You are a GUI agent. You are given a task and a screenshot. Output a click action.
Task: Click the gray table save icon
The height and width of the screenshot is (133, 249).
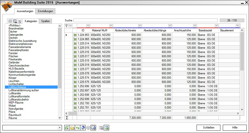tap(101, 128)
